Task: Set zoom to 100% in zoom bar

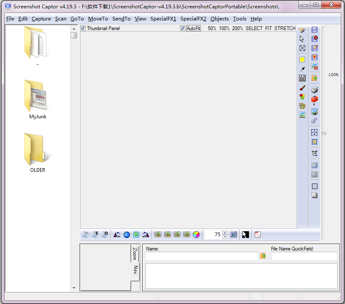Action: (224, 28)
